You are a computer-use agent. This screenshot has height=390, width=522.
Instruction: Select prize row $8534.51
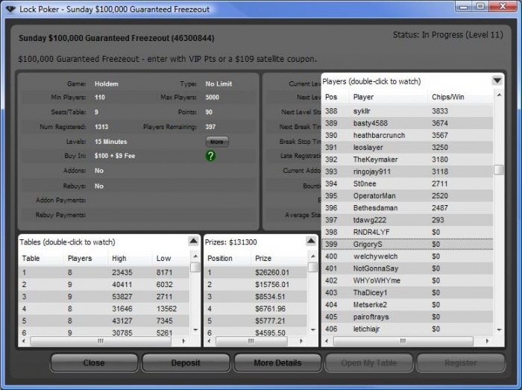point(256,297)
